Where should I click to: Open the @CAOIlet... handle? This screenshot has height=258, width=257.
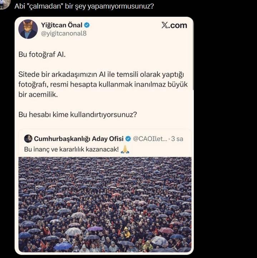click(150, 139)
